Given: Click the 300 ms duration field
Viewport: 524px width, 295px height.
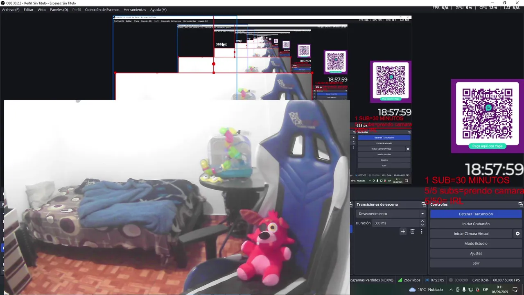Looking at the screenshot, I should click(x=396, y=223).
